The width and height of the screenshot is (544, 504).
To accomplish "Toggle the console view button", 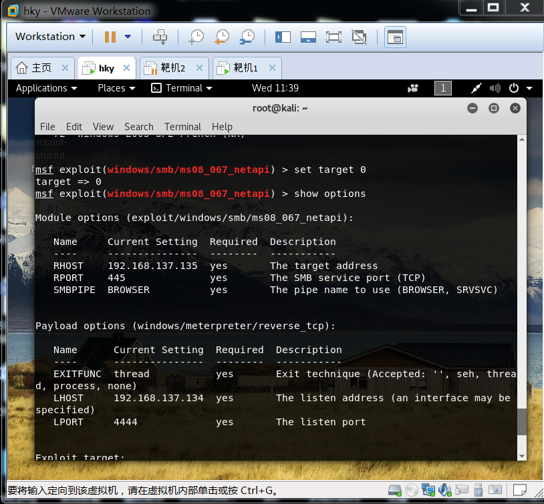I will point(395,37).
